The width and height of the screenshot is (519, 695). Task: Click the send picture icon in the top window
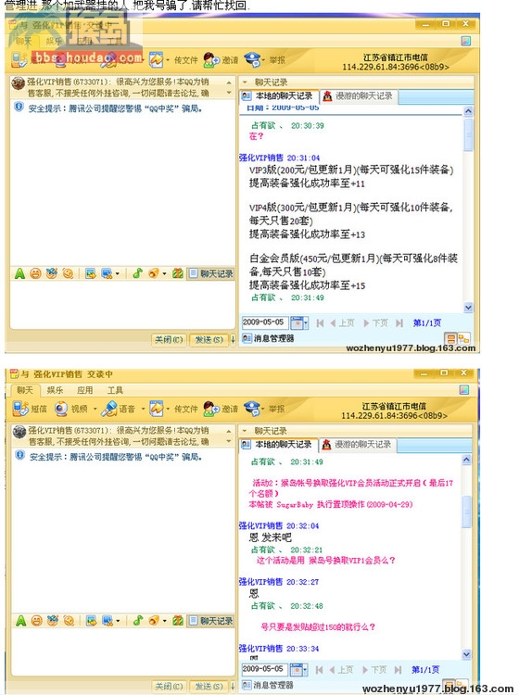point(91,273)
